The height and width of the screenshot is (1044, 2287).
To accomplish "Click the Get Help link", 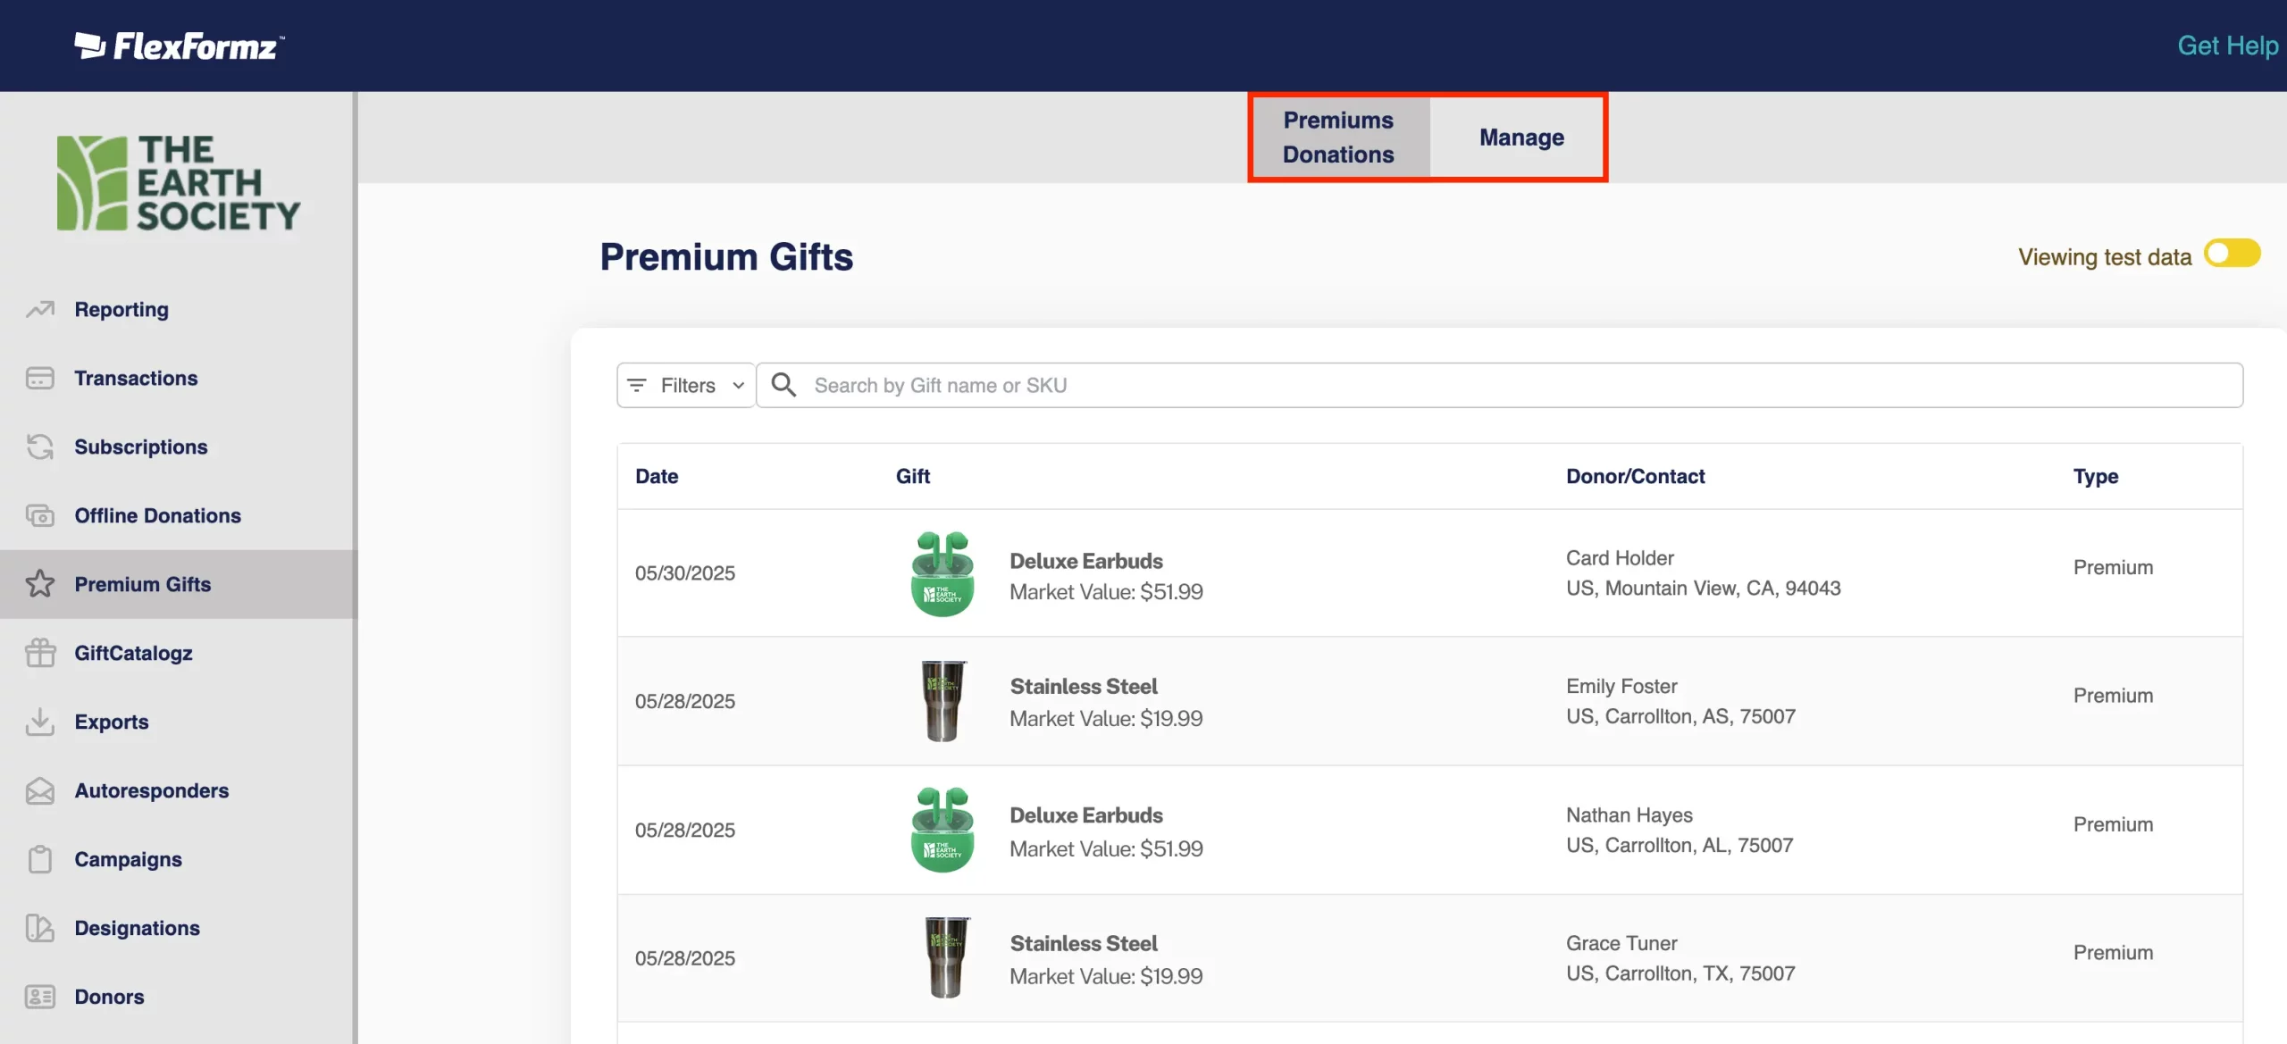I will (x=2226, y=46).
